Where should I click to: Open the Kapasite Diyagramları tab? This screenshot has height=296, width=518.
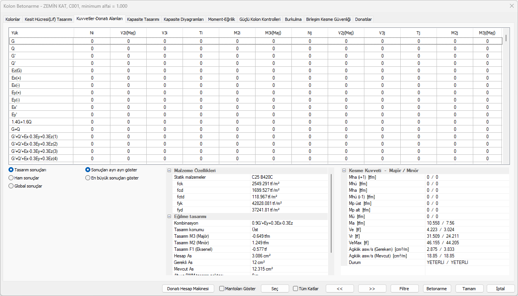pyautogui.click(x=183, y=19)
